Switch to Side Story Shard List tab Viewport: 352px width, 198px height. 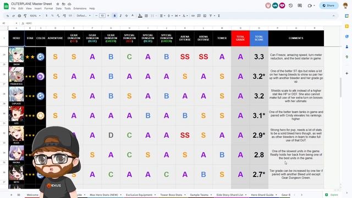[x=230, y=195]
